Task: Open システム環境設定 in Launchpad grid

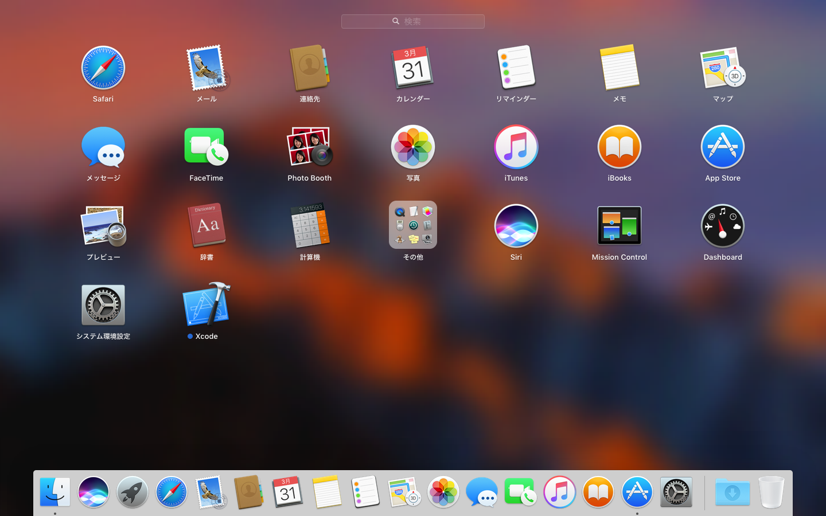Action: click(103, 305)
